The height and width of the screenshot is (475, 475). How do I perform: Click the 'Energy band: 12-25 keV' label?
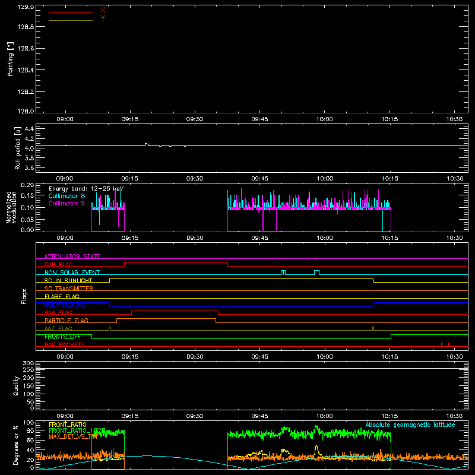[86, 189]
